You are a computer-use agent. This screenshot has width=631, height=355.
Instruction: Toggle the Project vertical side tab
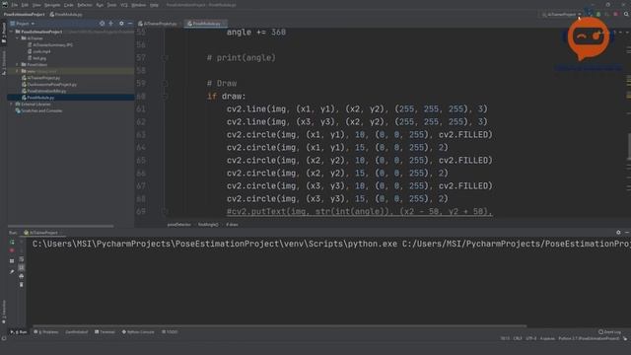[4, 33]
